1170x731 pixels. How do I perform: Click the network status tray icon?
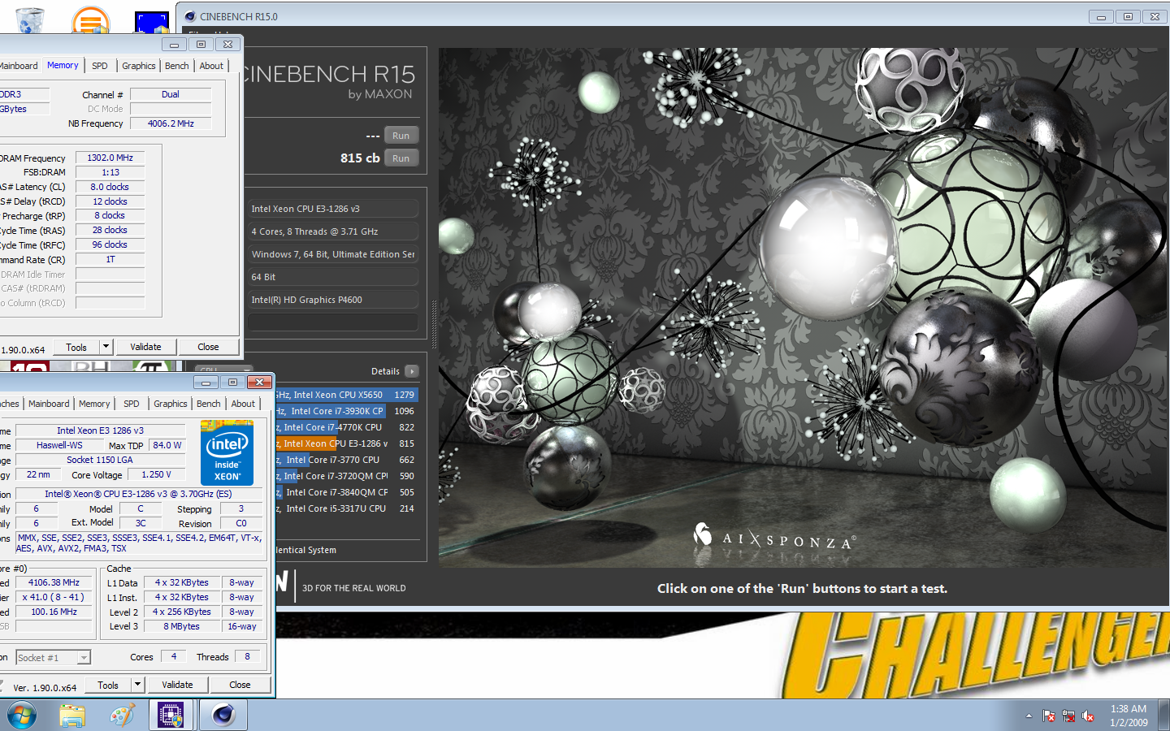point(1068,716)
